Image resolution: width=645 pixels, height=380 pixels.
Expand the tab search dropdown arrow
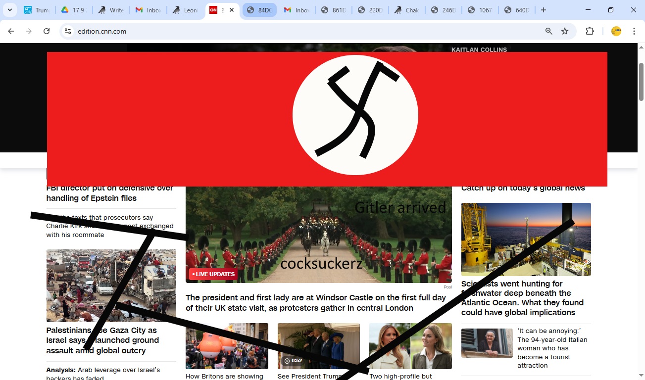click(x=9, y=10)
